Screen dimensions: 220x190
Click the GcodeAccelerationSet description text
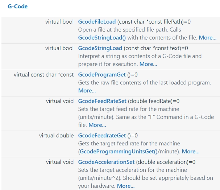(145, 178)
